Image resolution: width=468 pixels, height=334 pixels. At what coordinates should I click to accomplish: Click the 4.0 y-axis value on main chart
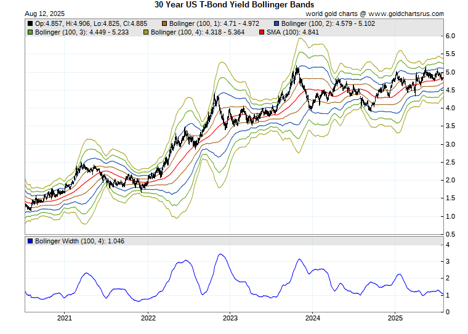450,108
